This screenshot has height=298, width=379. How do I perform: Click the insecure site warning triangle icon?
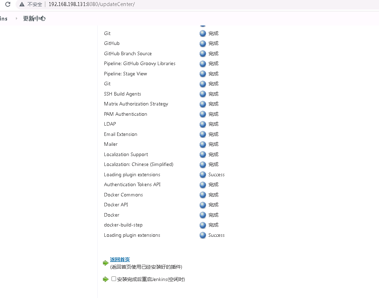(22, 4)
